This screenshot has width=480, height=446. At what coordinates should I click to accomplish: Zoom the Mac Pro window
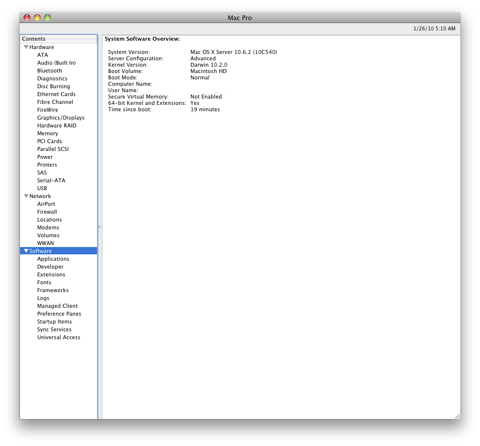click(x=48, y=18)
